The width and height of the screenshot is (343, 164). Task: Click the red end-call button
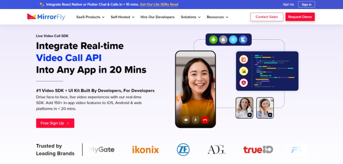205,120
